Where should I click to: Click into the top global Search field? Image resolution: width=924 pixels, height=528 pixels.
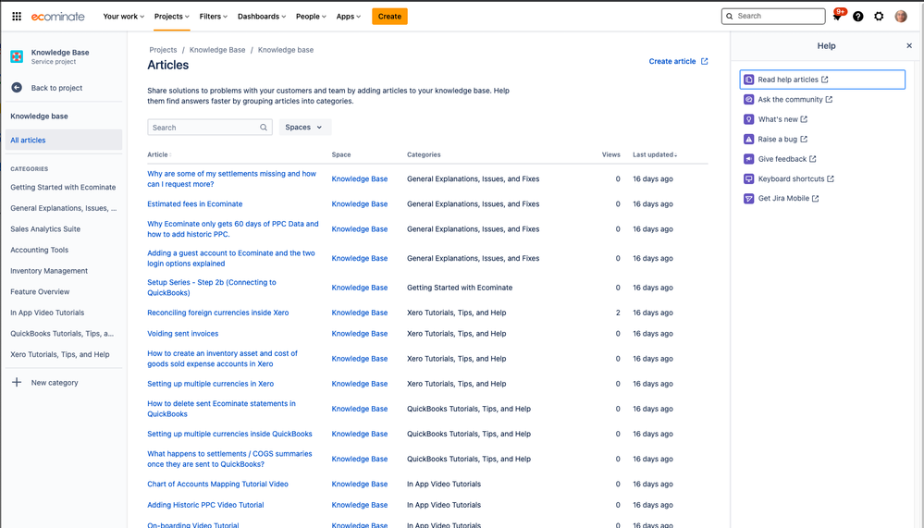[773, 17]
